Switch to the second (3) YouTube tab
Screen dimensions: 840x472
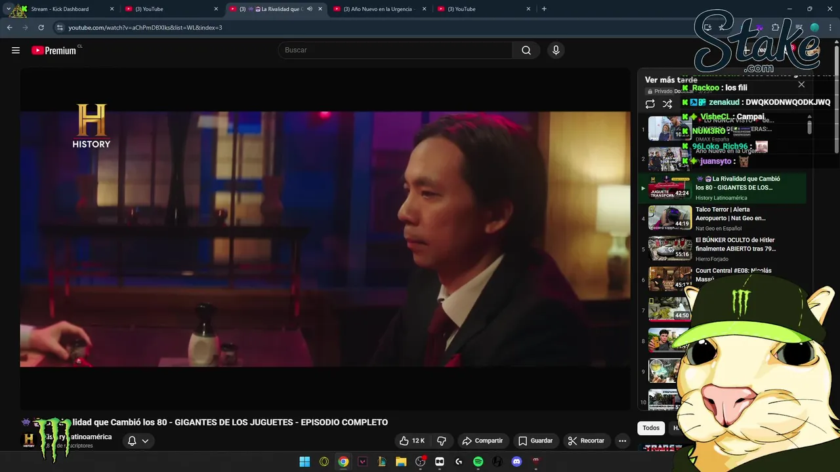pyautogui.click(x=171, y=9)
